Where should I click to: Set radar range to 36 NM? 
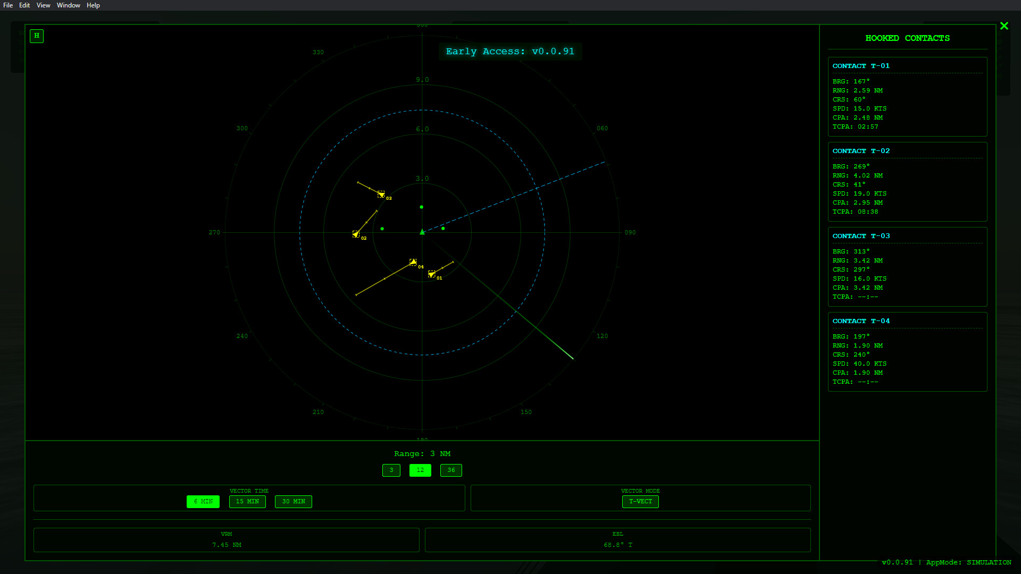[451, 470]
